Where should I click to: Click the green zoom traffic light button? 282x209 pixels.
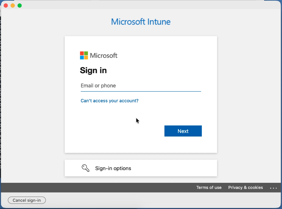(x=20, y=5)
